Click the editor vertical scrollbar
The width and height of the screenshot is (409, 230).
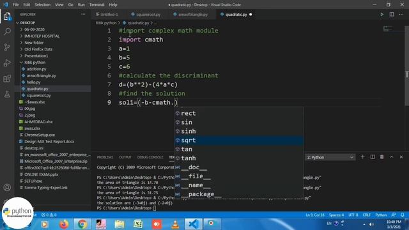(406, 66)
